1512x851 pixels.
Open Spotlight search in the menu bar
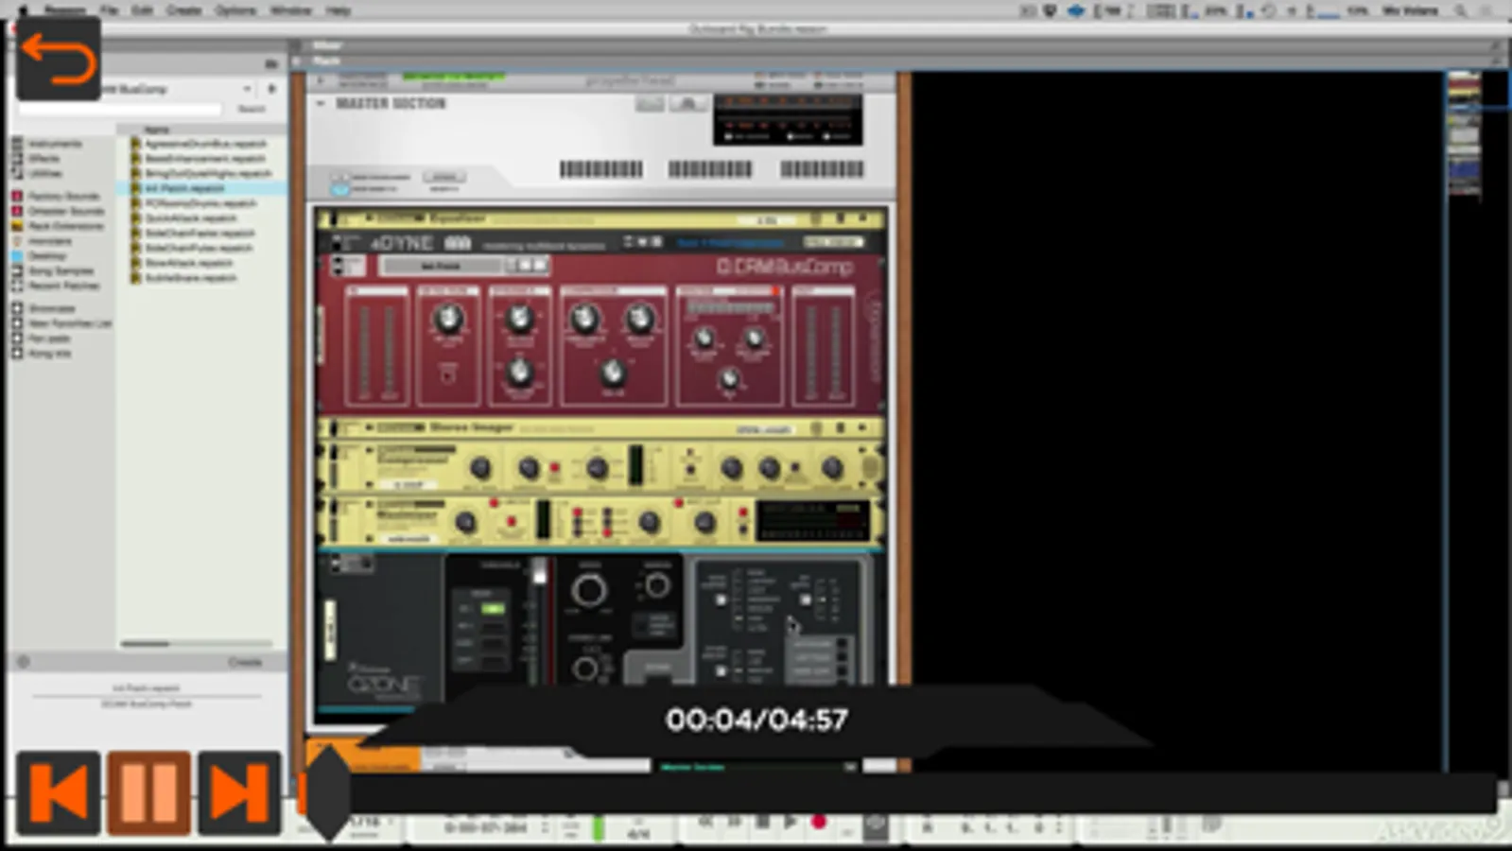[1462, 10]
